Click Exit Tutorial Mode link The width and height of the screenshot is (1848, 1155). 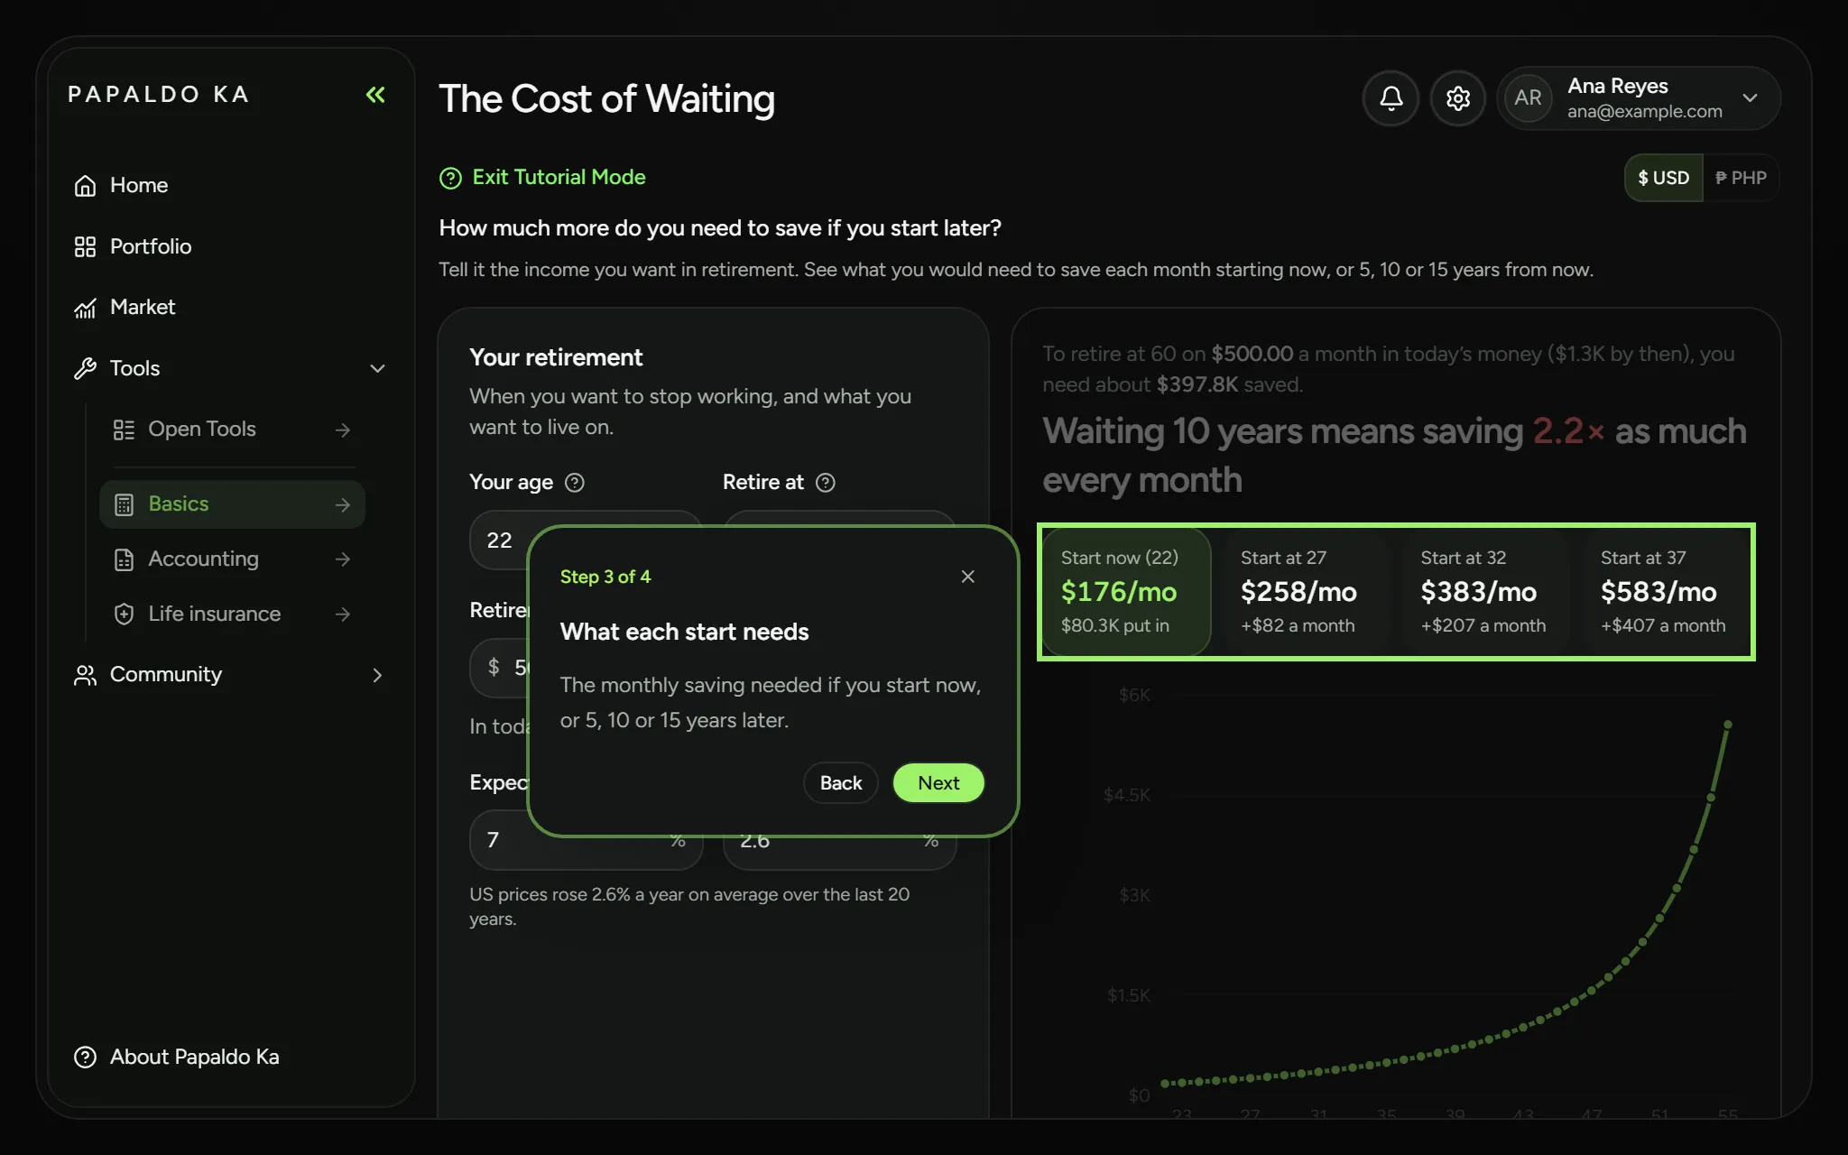click(x=542, y=178)
